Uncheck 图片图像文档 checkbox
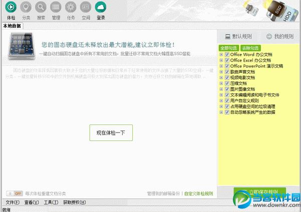 [227, 89]
